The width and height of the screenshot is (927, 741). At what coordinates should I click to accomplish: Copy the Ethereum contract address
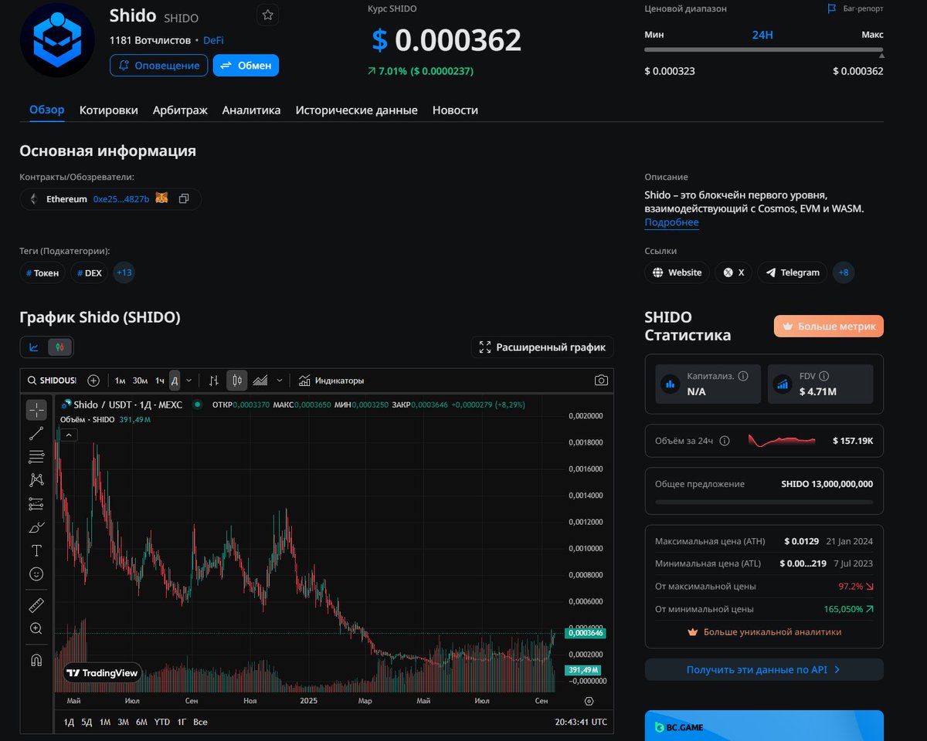click(184, 199)
